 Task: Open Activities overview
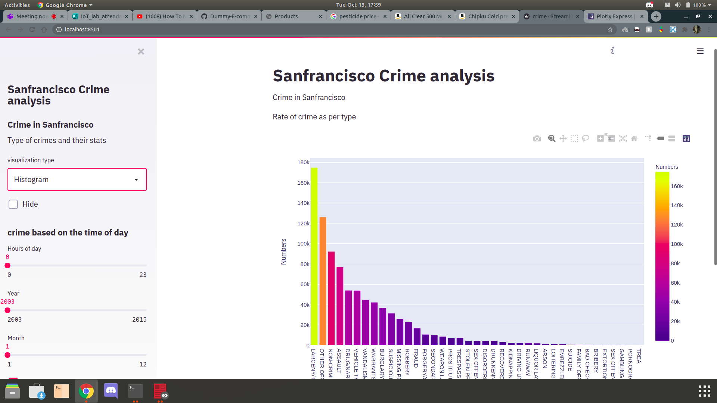[17, 5]
